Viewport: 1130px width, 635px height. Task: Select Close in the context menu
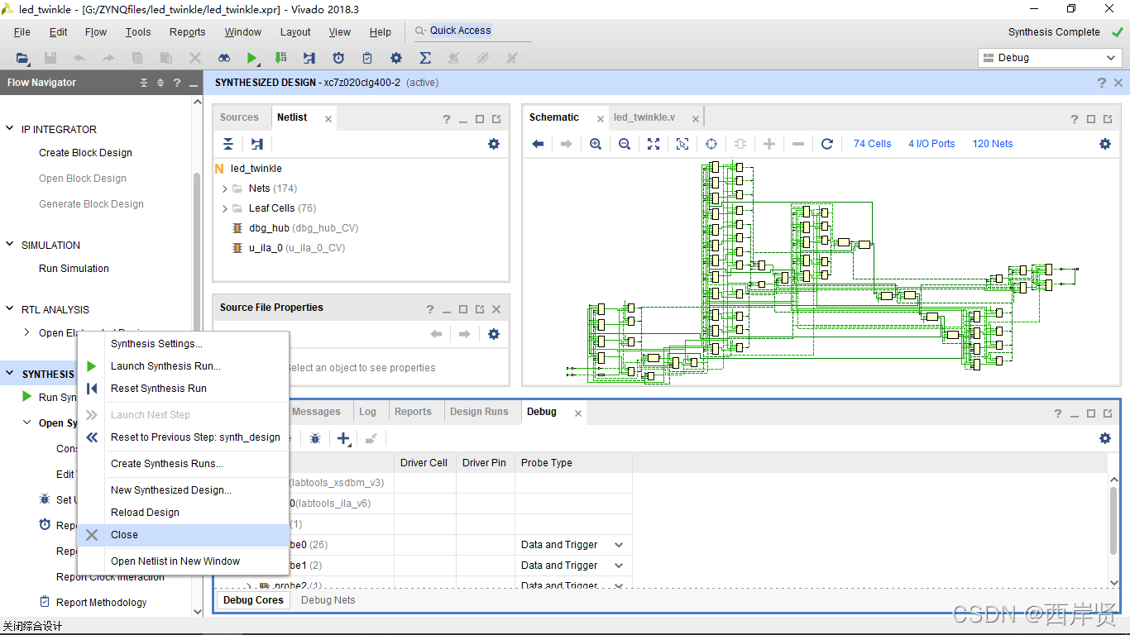click(x=183, y=535)
